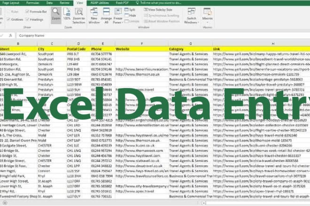Select the 8 Eastgate Street cell
310x206 pixels.
[x=19, y=146]
